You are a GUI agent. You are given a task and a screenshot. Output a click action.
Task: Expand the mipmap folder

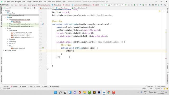click(x=8, y=42)
